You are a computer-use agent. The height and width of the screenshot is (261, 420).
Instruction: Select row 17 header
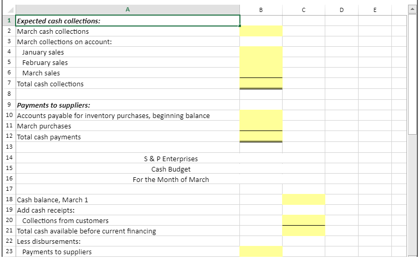(x=9, y=189)
